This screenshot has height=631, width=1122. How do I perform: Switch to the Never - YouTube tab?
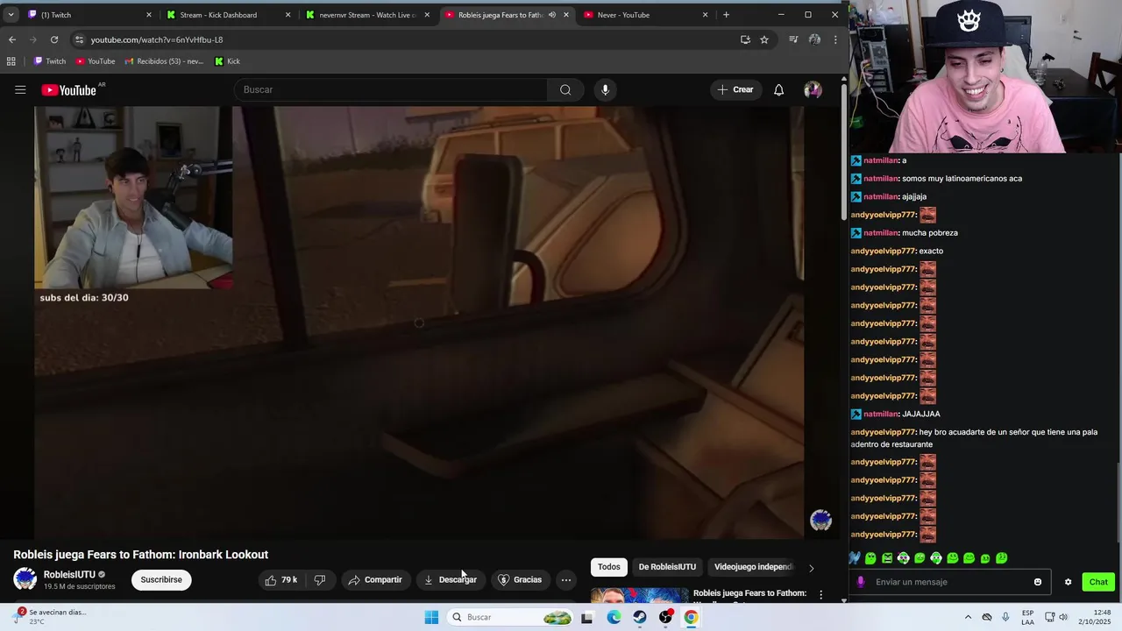646,15
